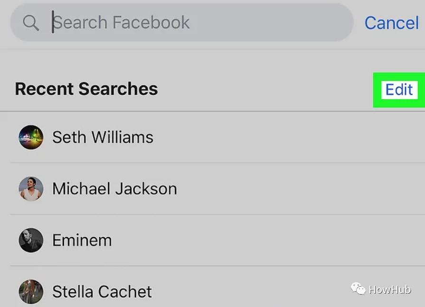Click the magnifying glass search icon
Viewport: 425px width, 307px height.
[x=31, y=22]
